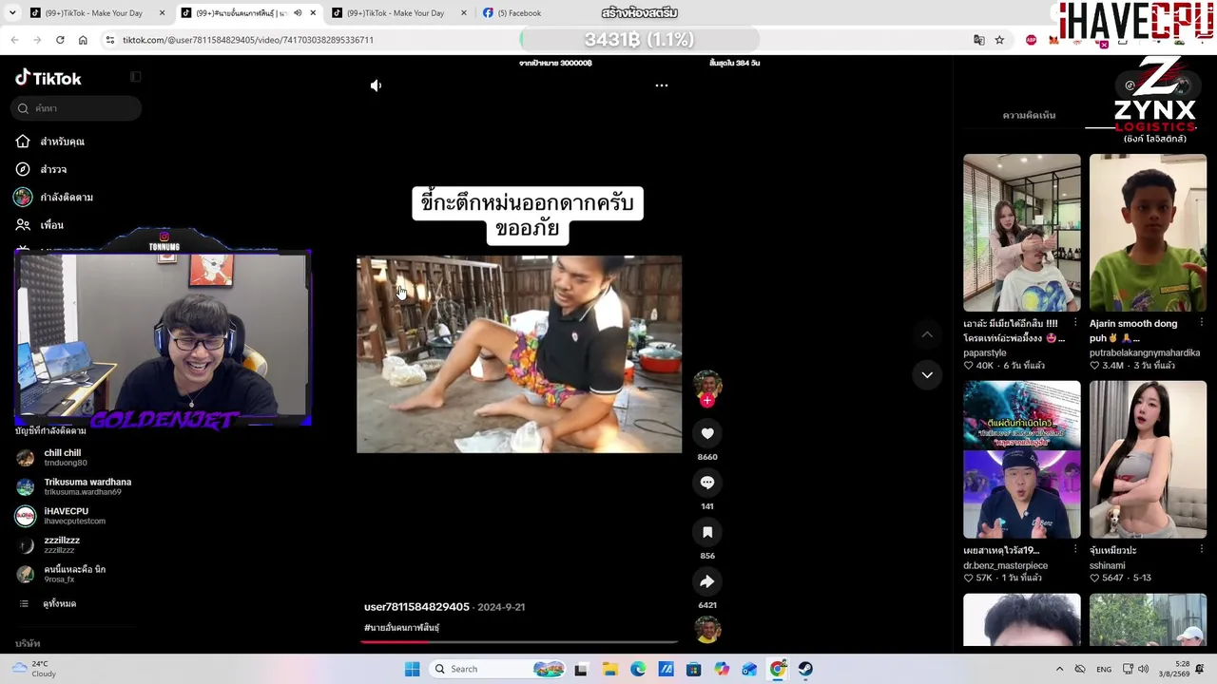Follow the creator via red plus badge
Screen dimensions: 1217x684
coord(706,401)
